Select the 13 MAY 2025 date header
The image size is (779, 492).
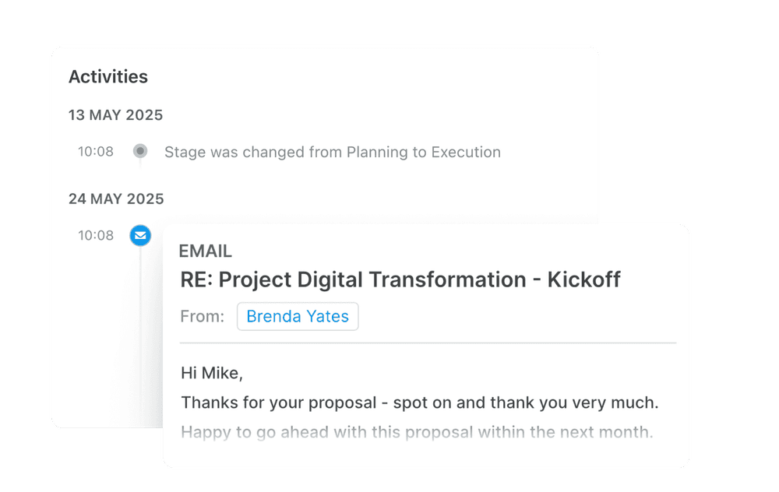pos(115,115)
